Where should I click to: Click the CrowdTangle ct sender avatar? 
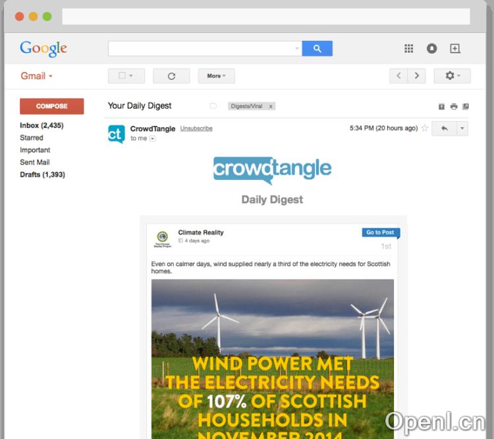coord(117,134)
